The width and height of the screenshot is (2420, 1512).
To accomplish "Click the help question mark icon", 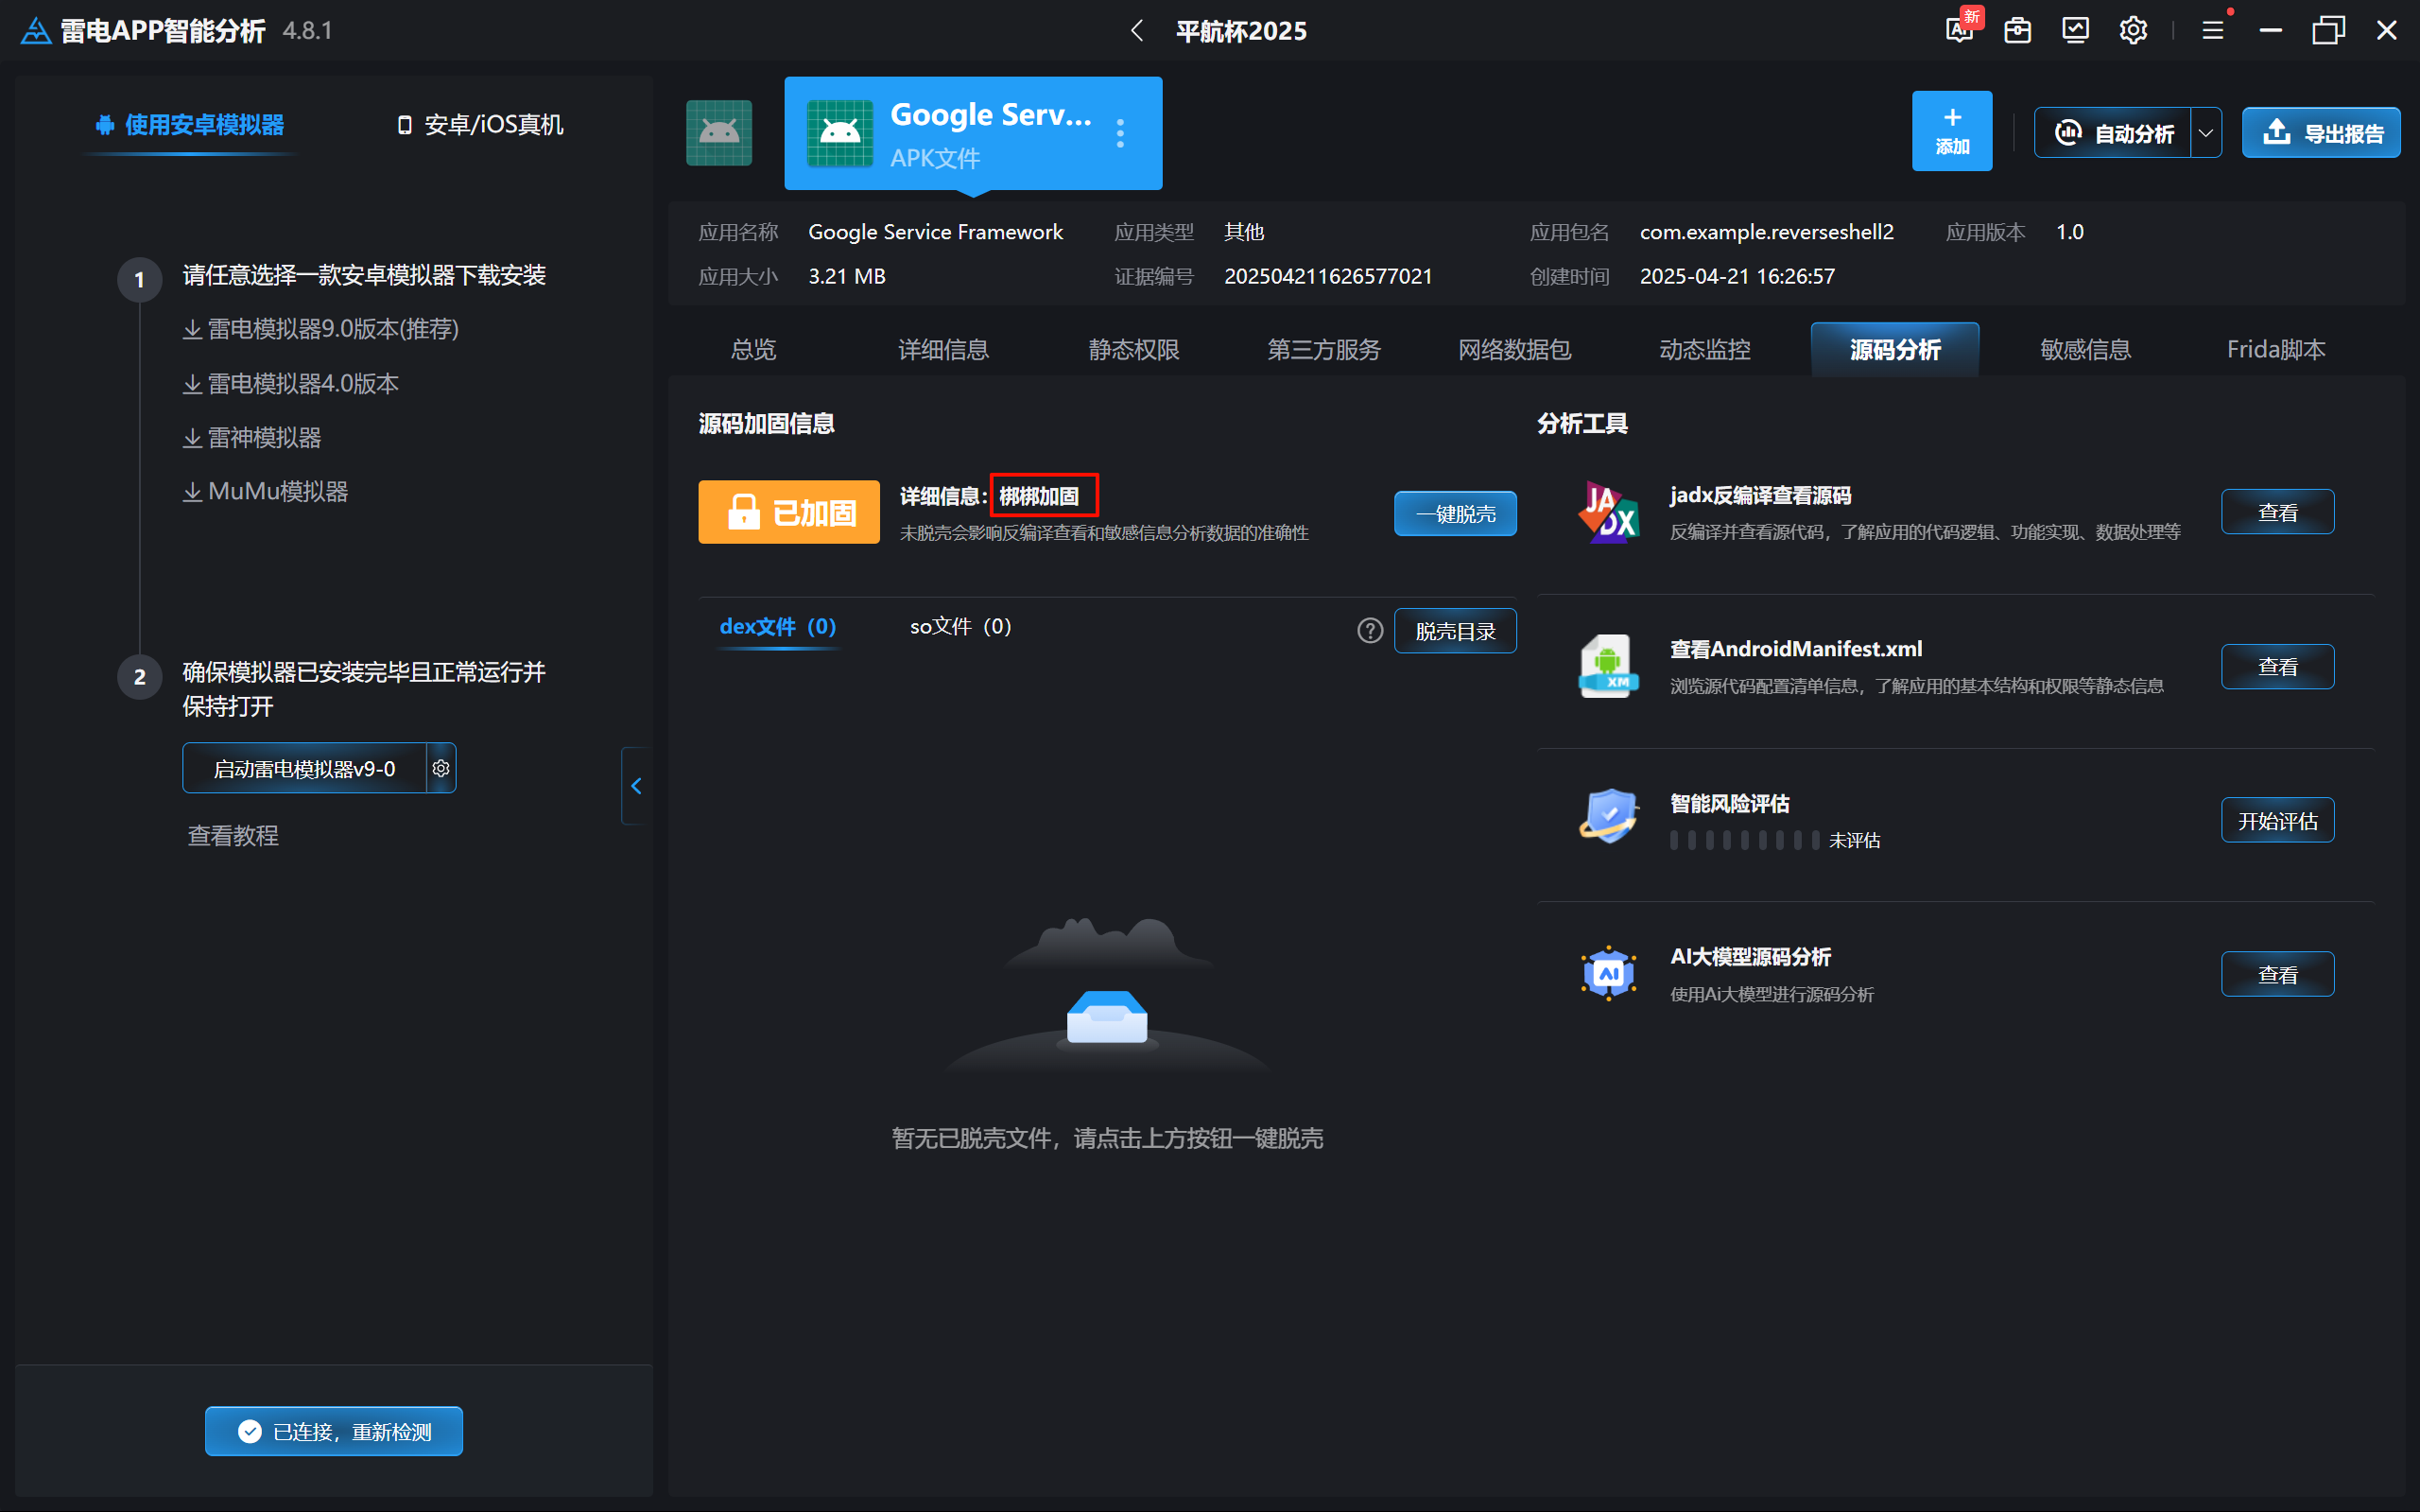I will pyautogui.click(x=1371, y=631).
